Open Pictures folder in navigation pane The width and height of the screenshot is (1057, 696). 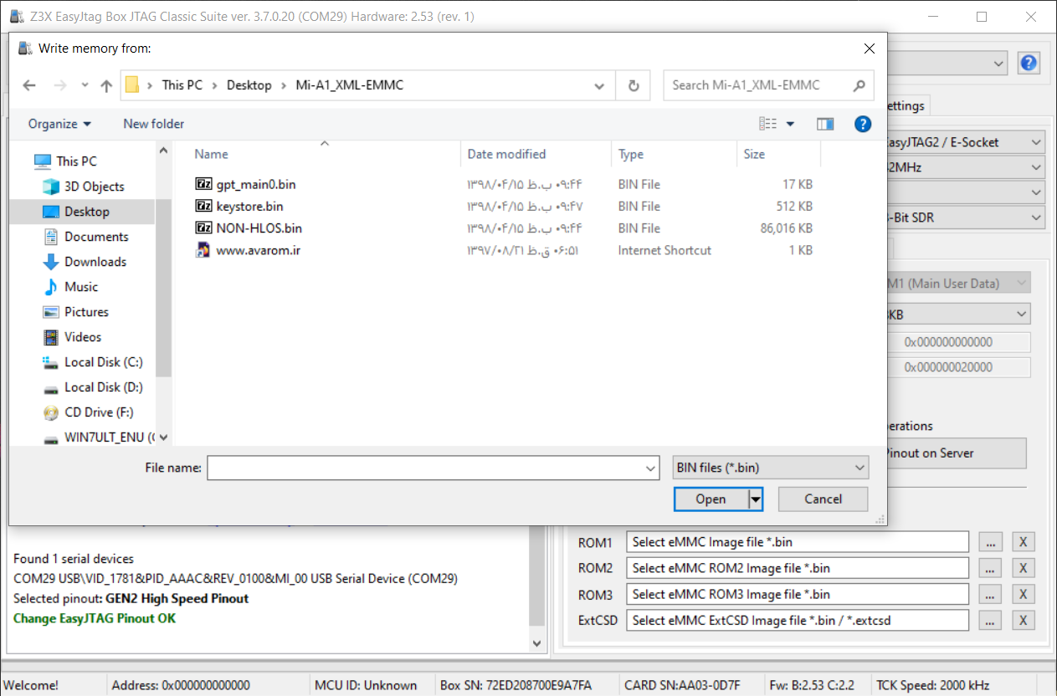[x=86, y=312]
